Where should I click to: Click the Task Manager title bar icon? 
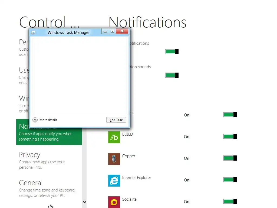tap(33, 32)
